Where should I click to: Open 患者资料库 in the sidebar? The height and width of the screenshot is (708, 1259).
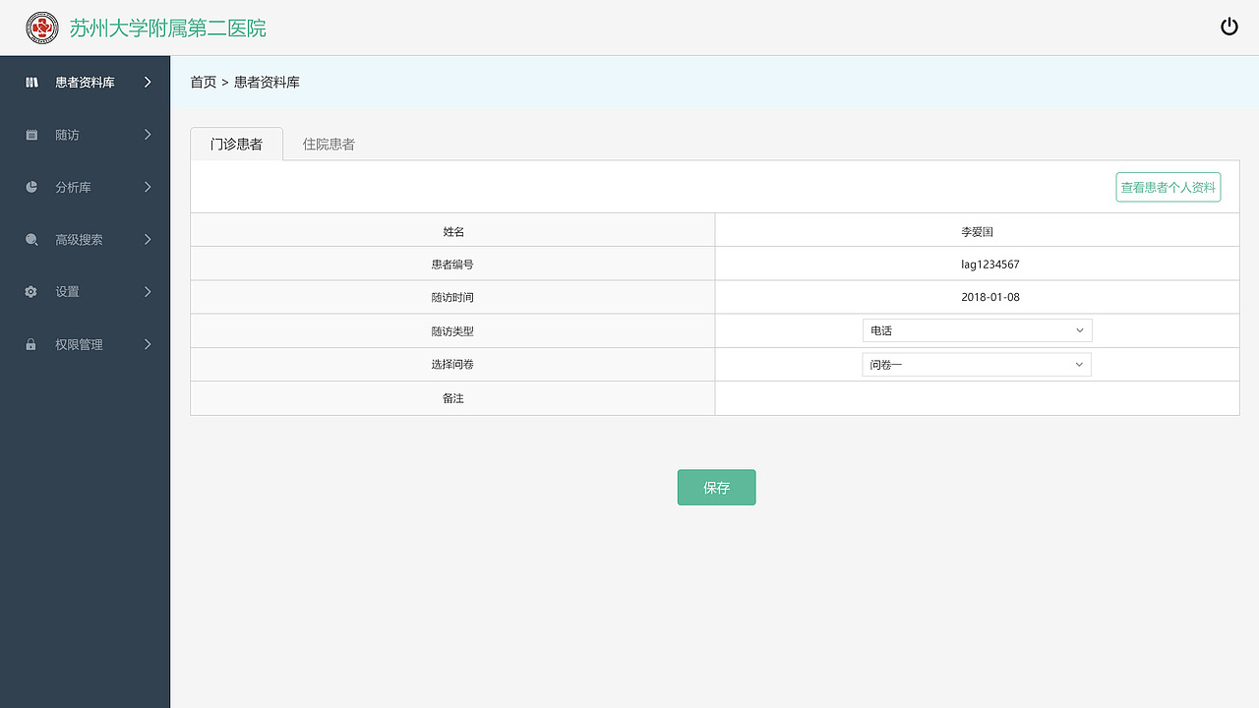[85, 83]
